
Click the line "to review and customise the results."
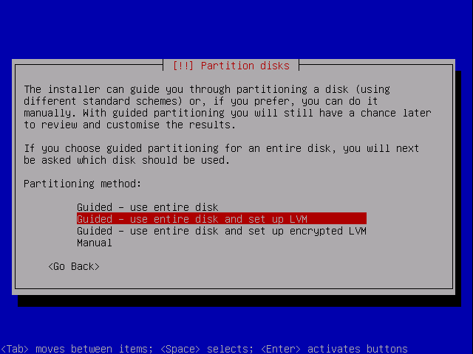coord(130,125)
